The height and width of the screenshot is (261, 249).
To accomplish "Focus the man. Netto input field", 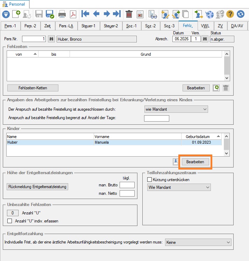I will [127, 193].
